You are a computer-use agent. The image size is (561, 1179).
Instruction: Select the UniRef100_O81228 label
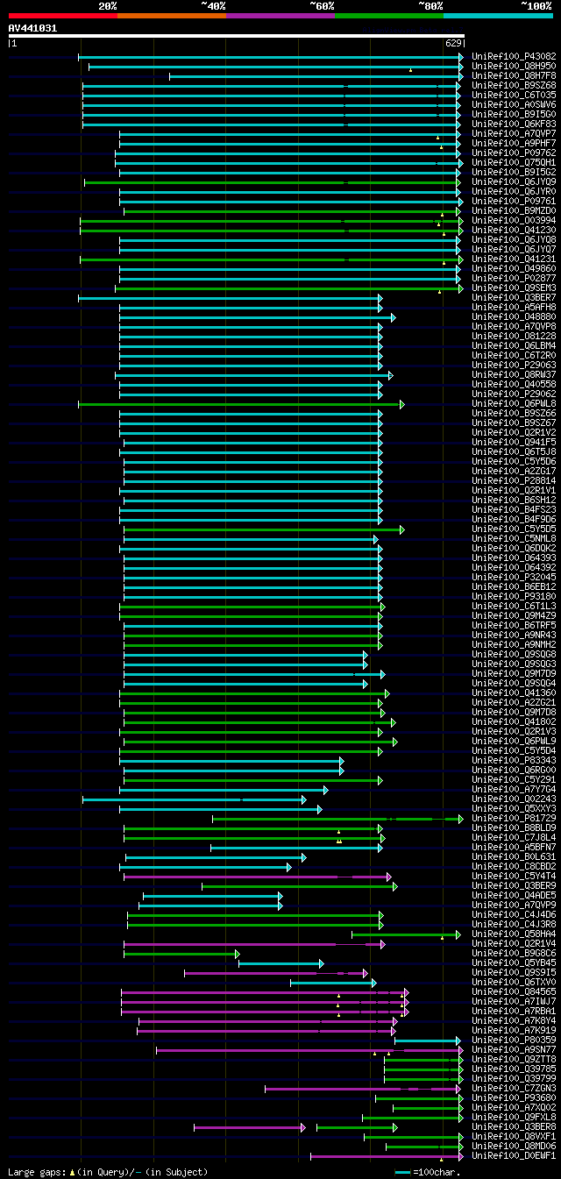(x=512, y=336)
